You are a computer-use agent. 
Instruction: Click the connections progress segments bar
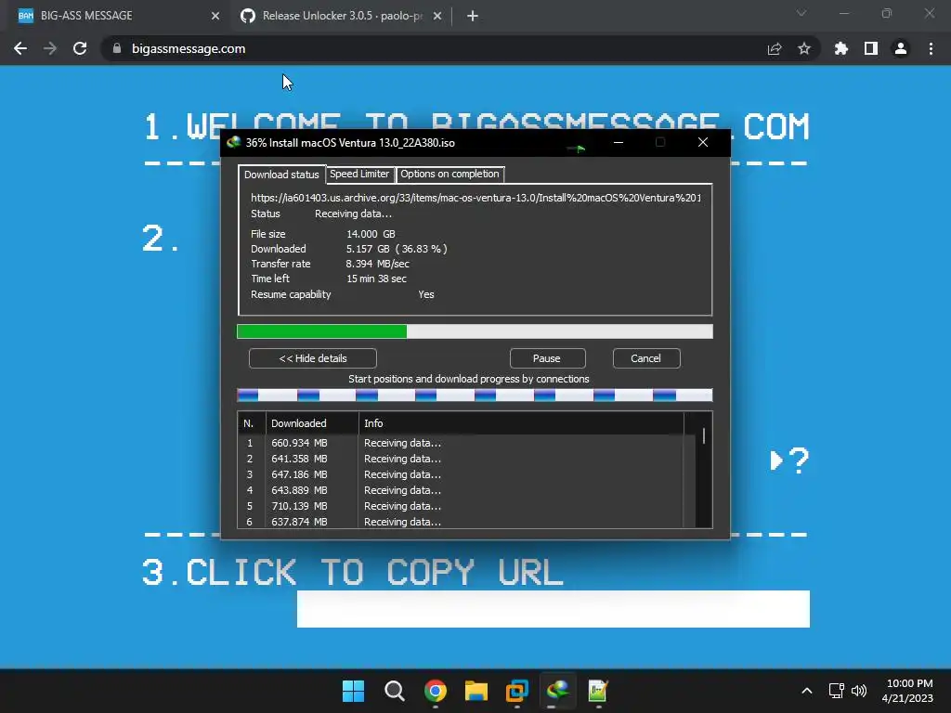coord(475,395)
